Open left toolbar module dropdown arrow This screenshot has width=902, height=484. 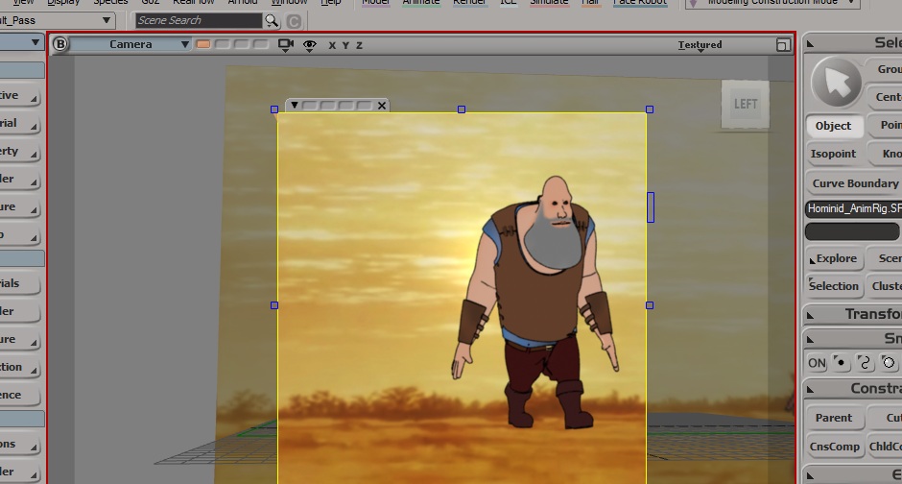(x=36, y=42)
